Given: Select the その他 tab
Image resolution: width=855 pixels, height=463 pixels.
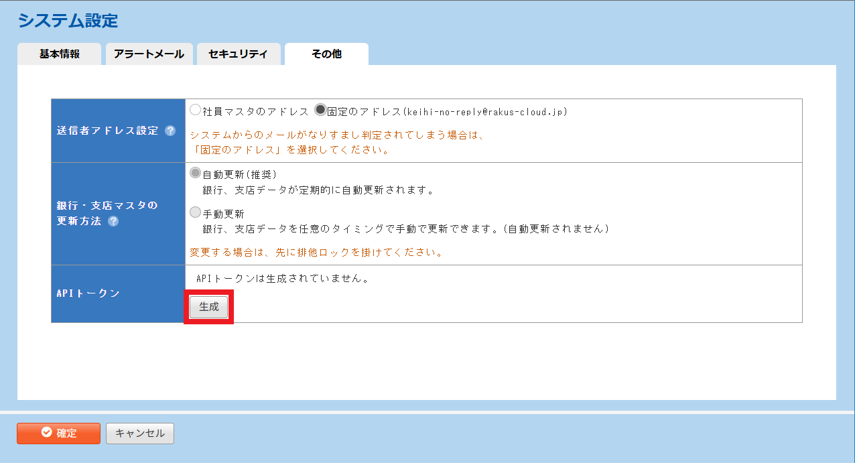Looking at the screenshot, I should pyautogui.click(x=326, y=54).
